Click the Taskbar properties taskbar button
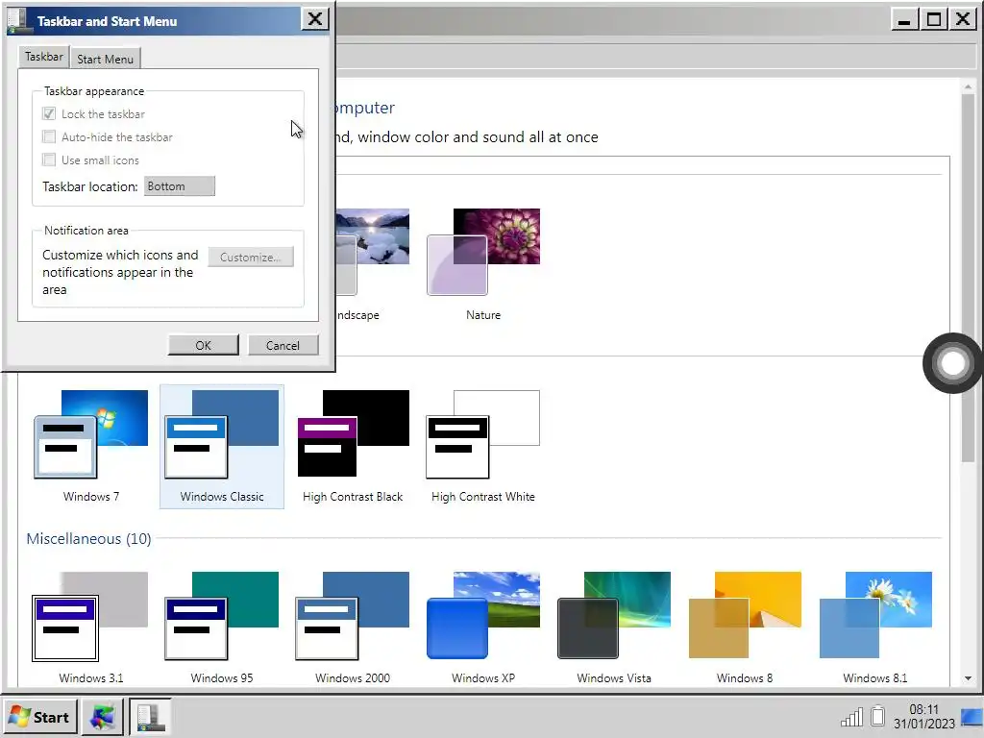984x738 pixels. point(150,717)
